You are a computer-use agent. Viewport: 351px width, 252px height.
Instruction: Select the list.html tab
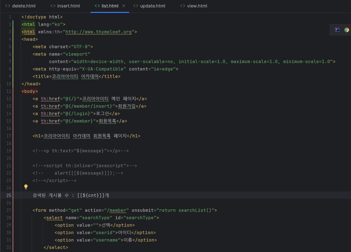110,6
